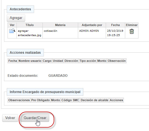149x131 pixels.
Task: Click the Adjuntado por column header
Action: (92, 25)
